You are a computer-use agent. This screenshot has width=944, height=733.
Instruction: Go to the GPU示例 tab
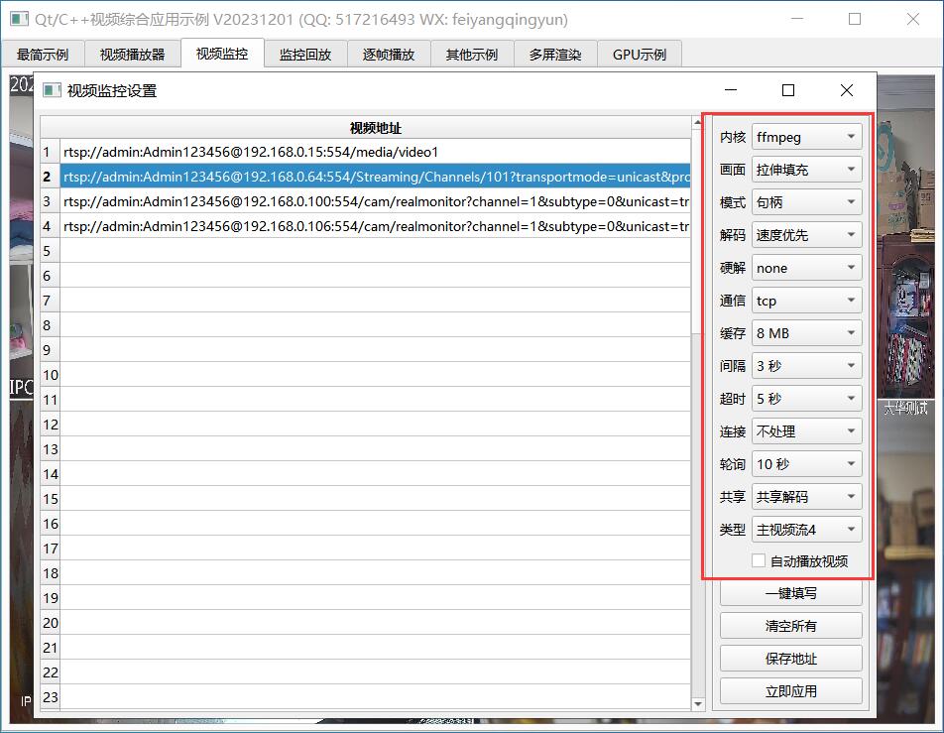tap(639, 55)
